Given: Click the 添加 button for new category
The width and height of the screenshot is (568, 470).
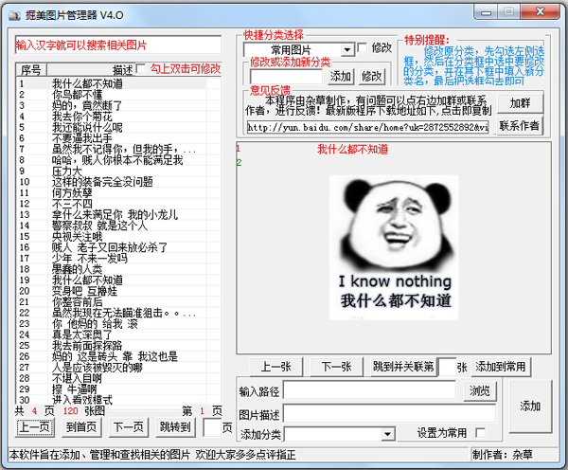Looking at the screenshot, I should tap(341, 76).
